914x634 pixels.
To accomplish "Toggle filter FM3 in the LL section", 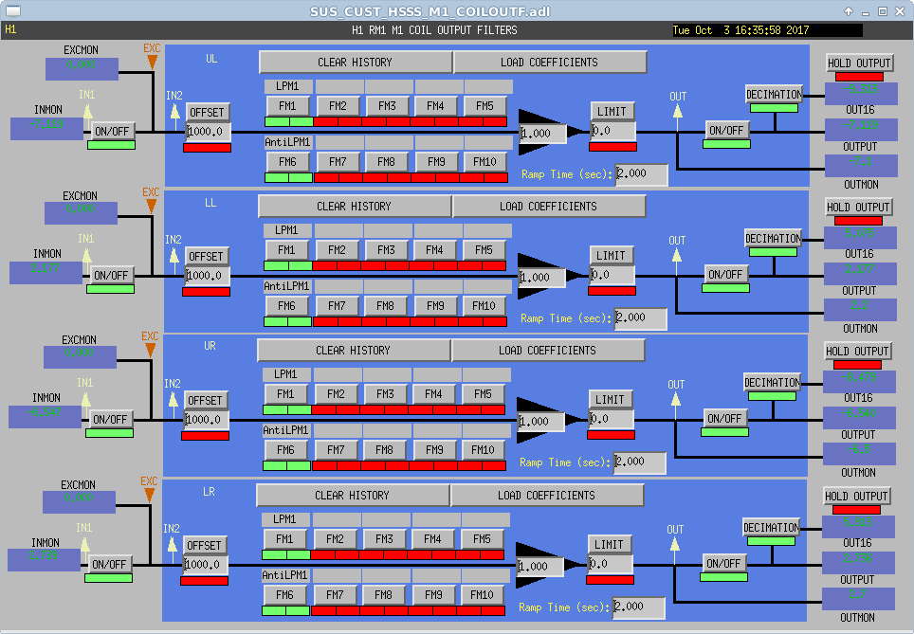I will (x=387, y=250).
